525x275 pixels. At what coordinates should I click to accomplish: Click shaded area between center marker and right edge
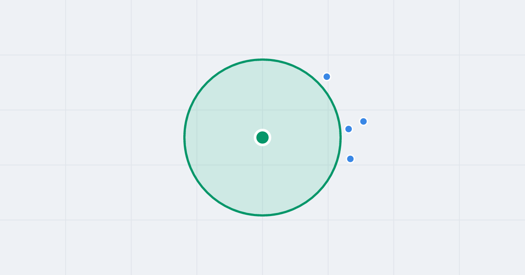click(304, 137)
